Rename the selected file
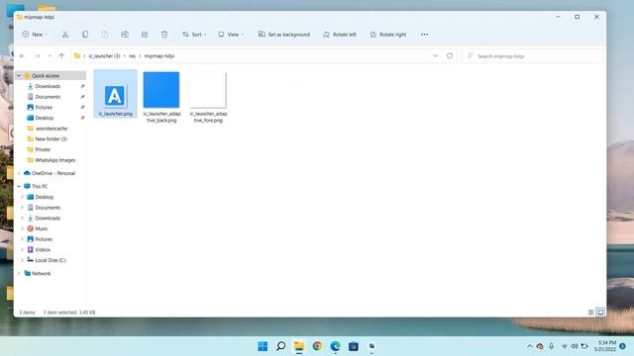634x356 pixels. (125, 35)
